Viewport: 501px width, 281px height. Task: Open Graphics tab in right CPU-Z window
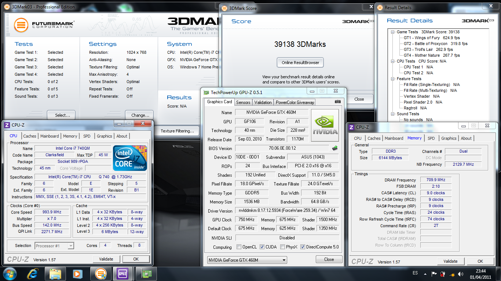pos(449,138)
